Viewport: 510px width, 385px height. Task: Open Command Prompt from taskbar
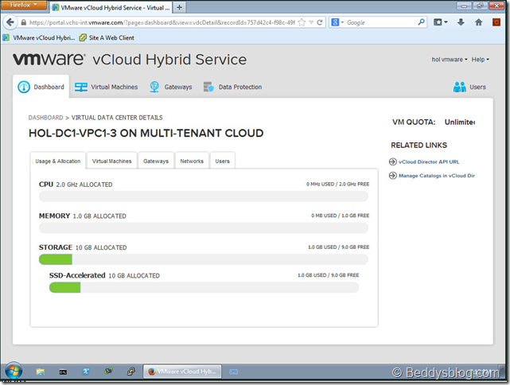pos(63,371)
